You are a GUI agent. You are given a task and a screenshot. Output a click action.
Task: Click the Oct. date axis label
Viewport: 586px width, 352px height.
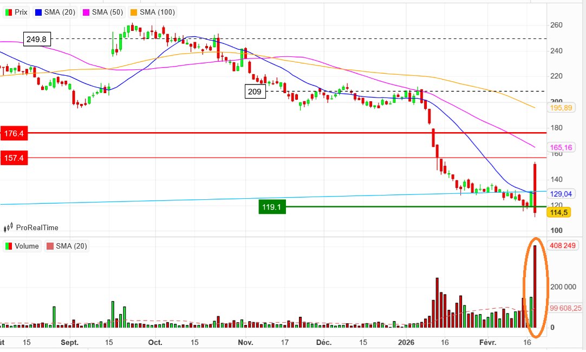pos(155,343)
